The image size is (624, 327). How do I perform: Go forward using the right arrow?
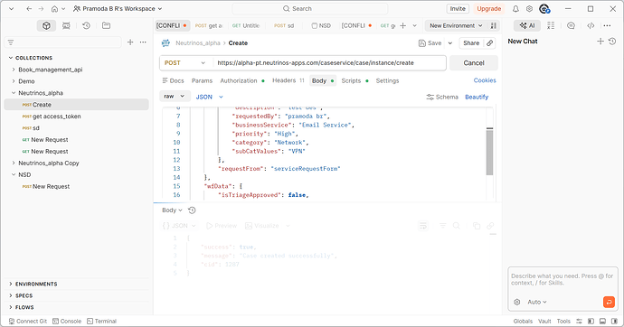coord(41,9)
